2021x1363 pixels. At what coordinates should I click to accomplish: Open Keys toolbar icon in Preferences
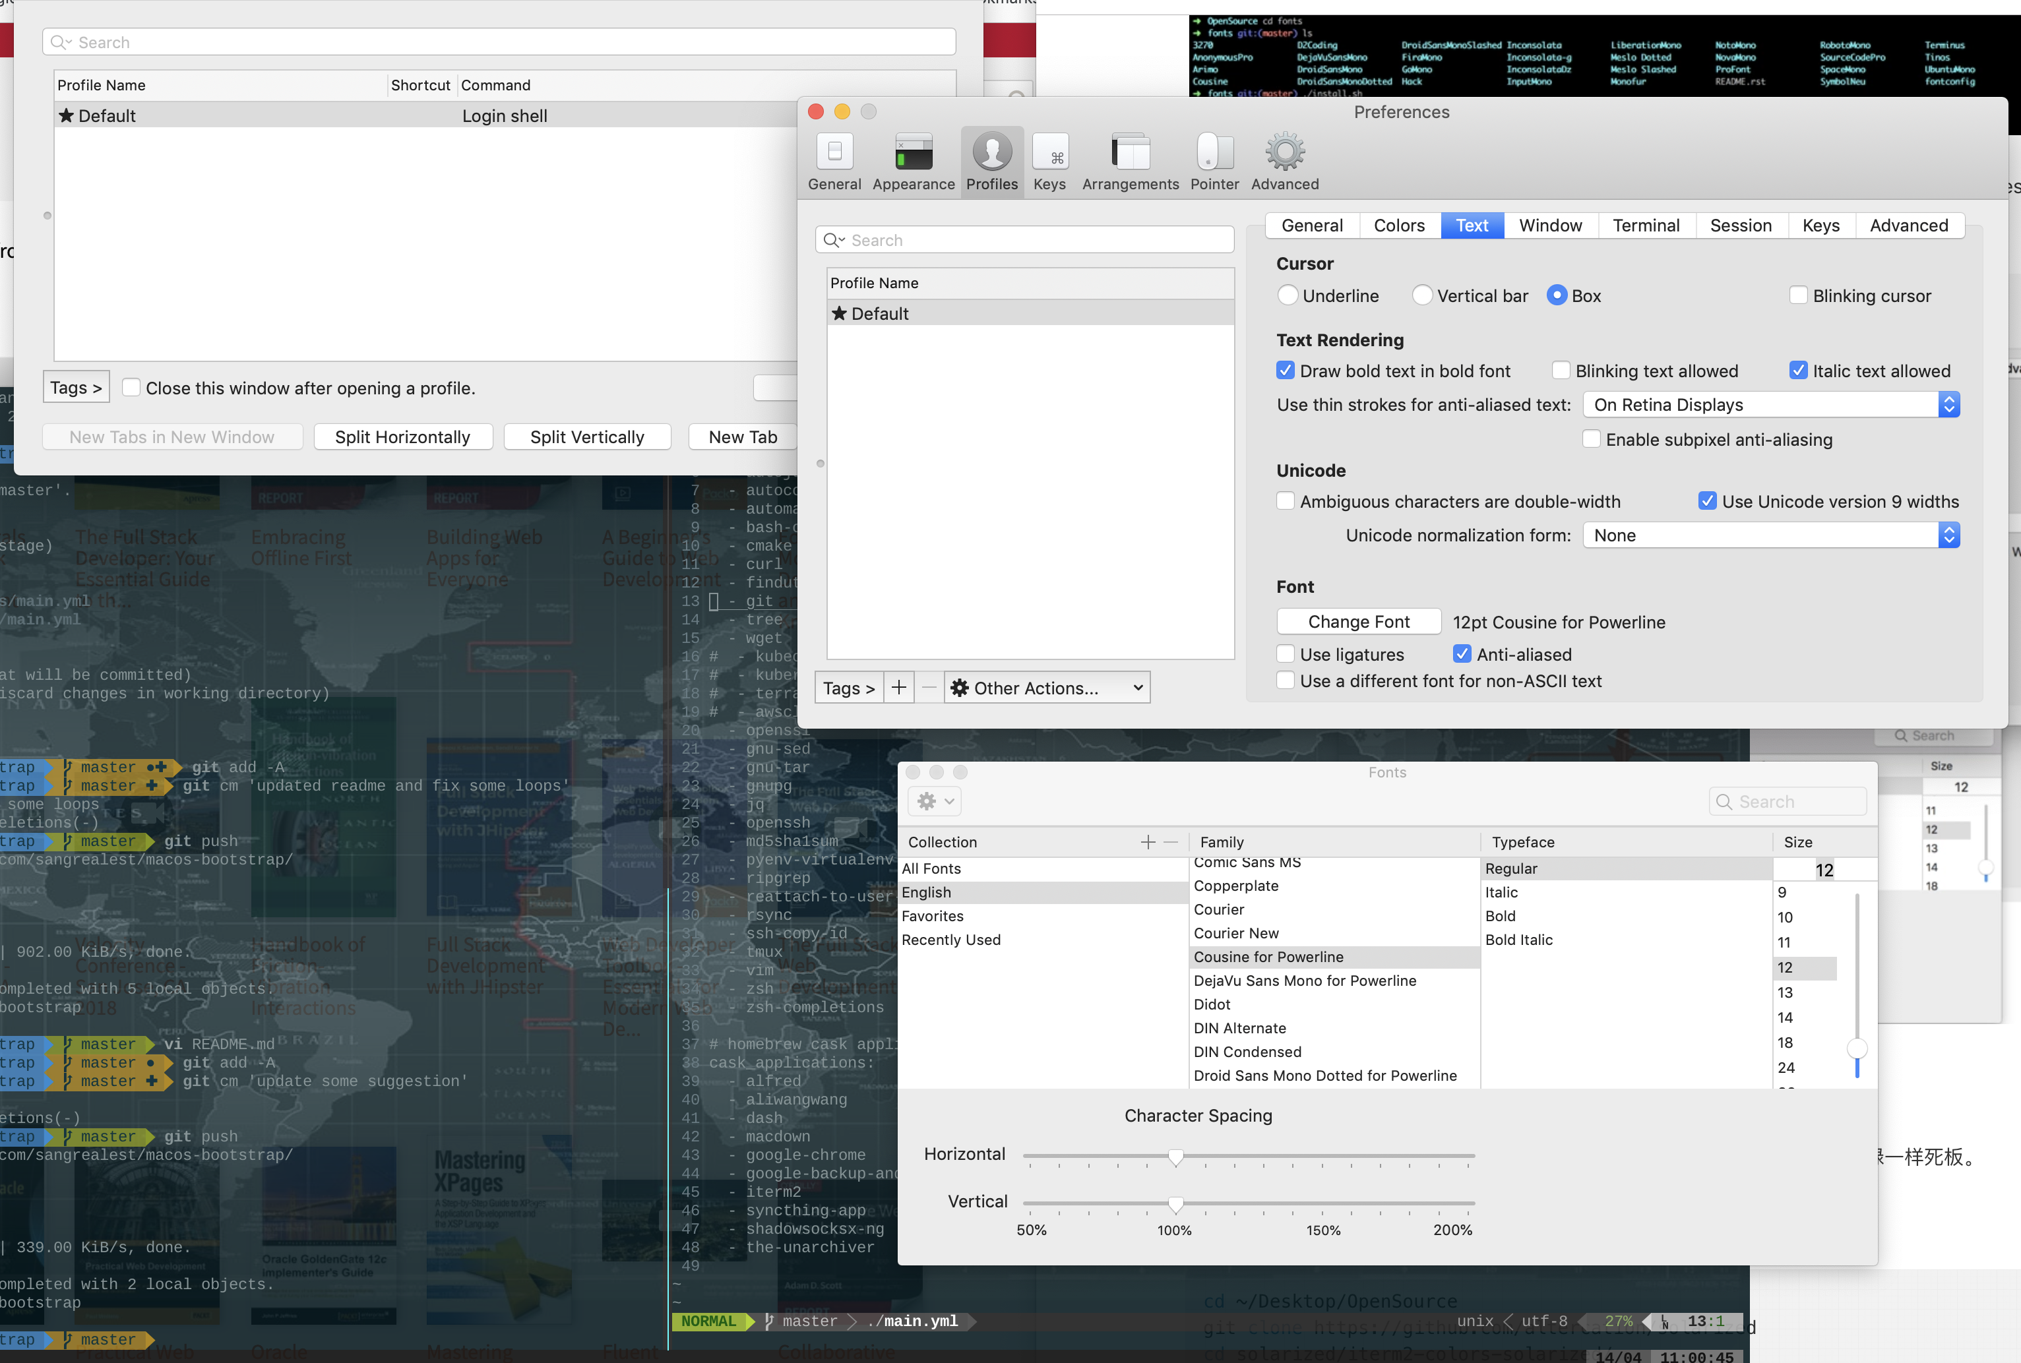point(1049,162)
